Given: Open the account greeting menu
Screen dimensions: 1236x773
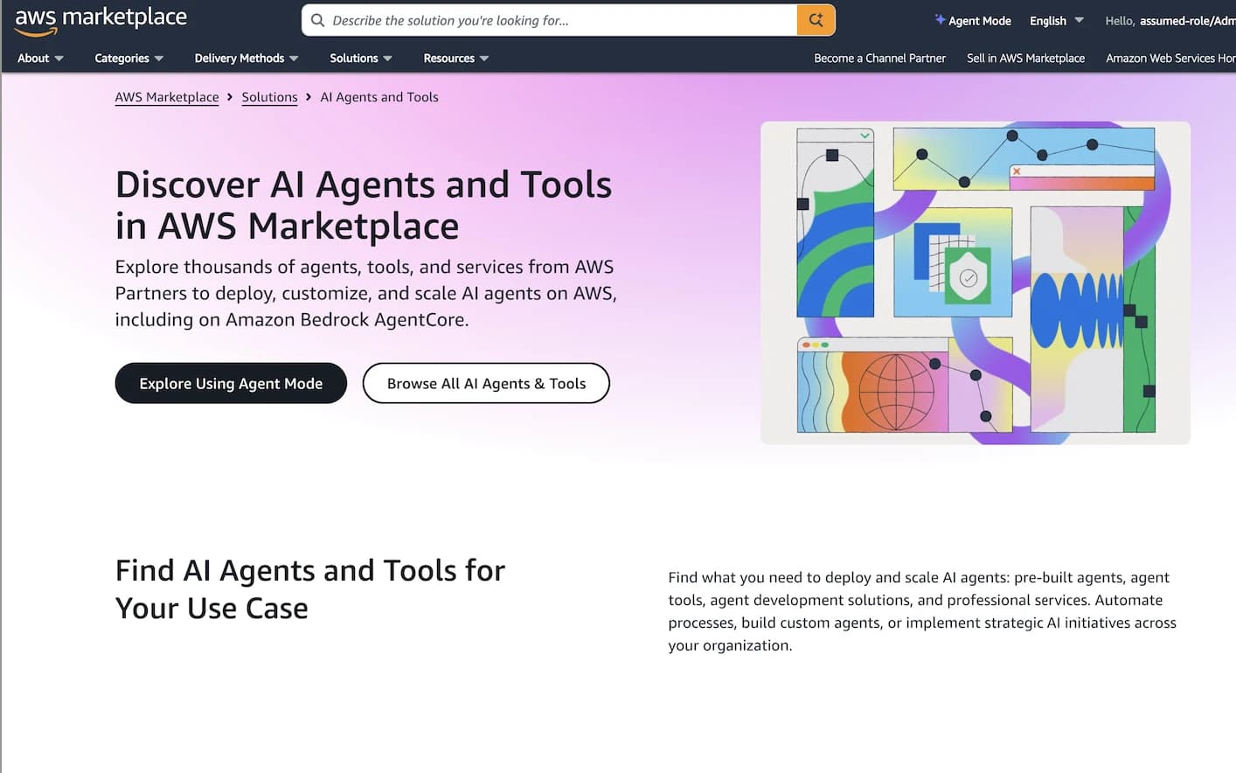Looking at the screenshot, I should point(1170,21).
